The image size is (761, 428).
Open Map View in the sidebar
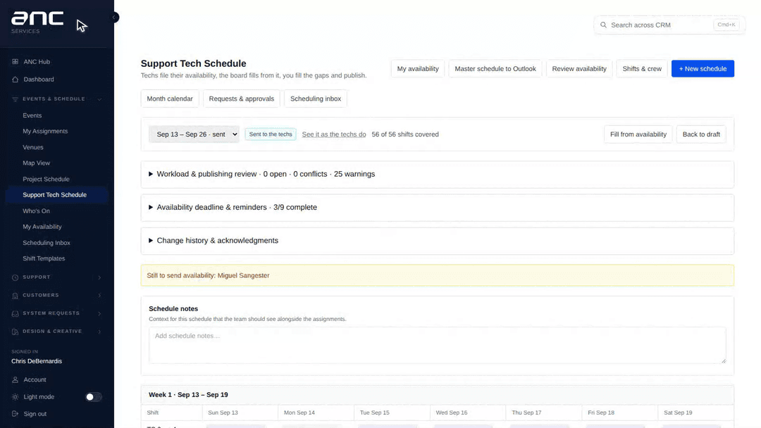pos(37,163)
